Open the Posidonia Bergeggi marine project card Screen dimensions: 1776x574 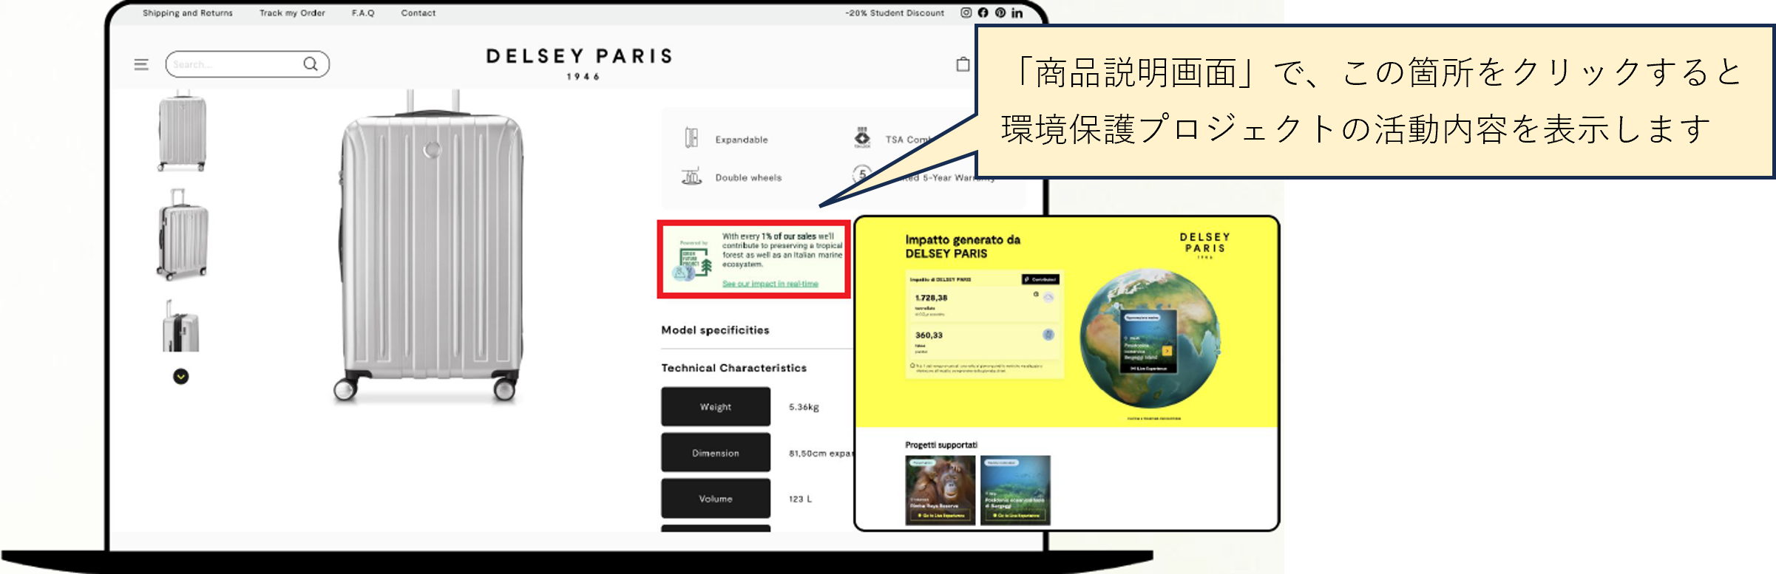[1015, 491]
